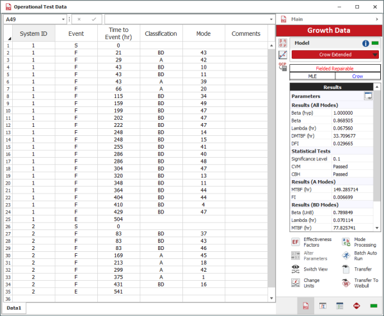Select row header 25

pyautogui.click(x=8, y=219)
